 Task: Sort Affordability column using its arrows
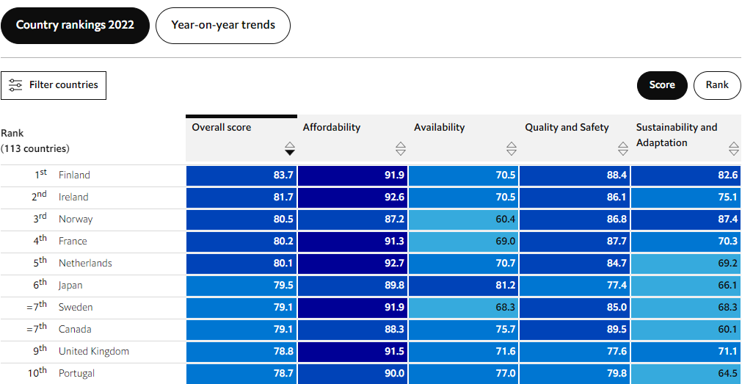[401, 148]
